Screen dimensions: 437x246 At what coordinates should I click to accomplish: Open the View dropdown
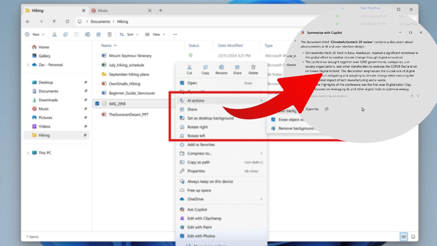155,35
